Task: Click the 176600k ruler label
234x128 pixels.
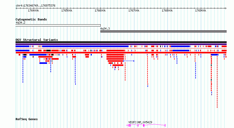Action: 100,10
